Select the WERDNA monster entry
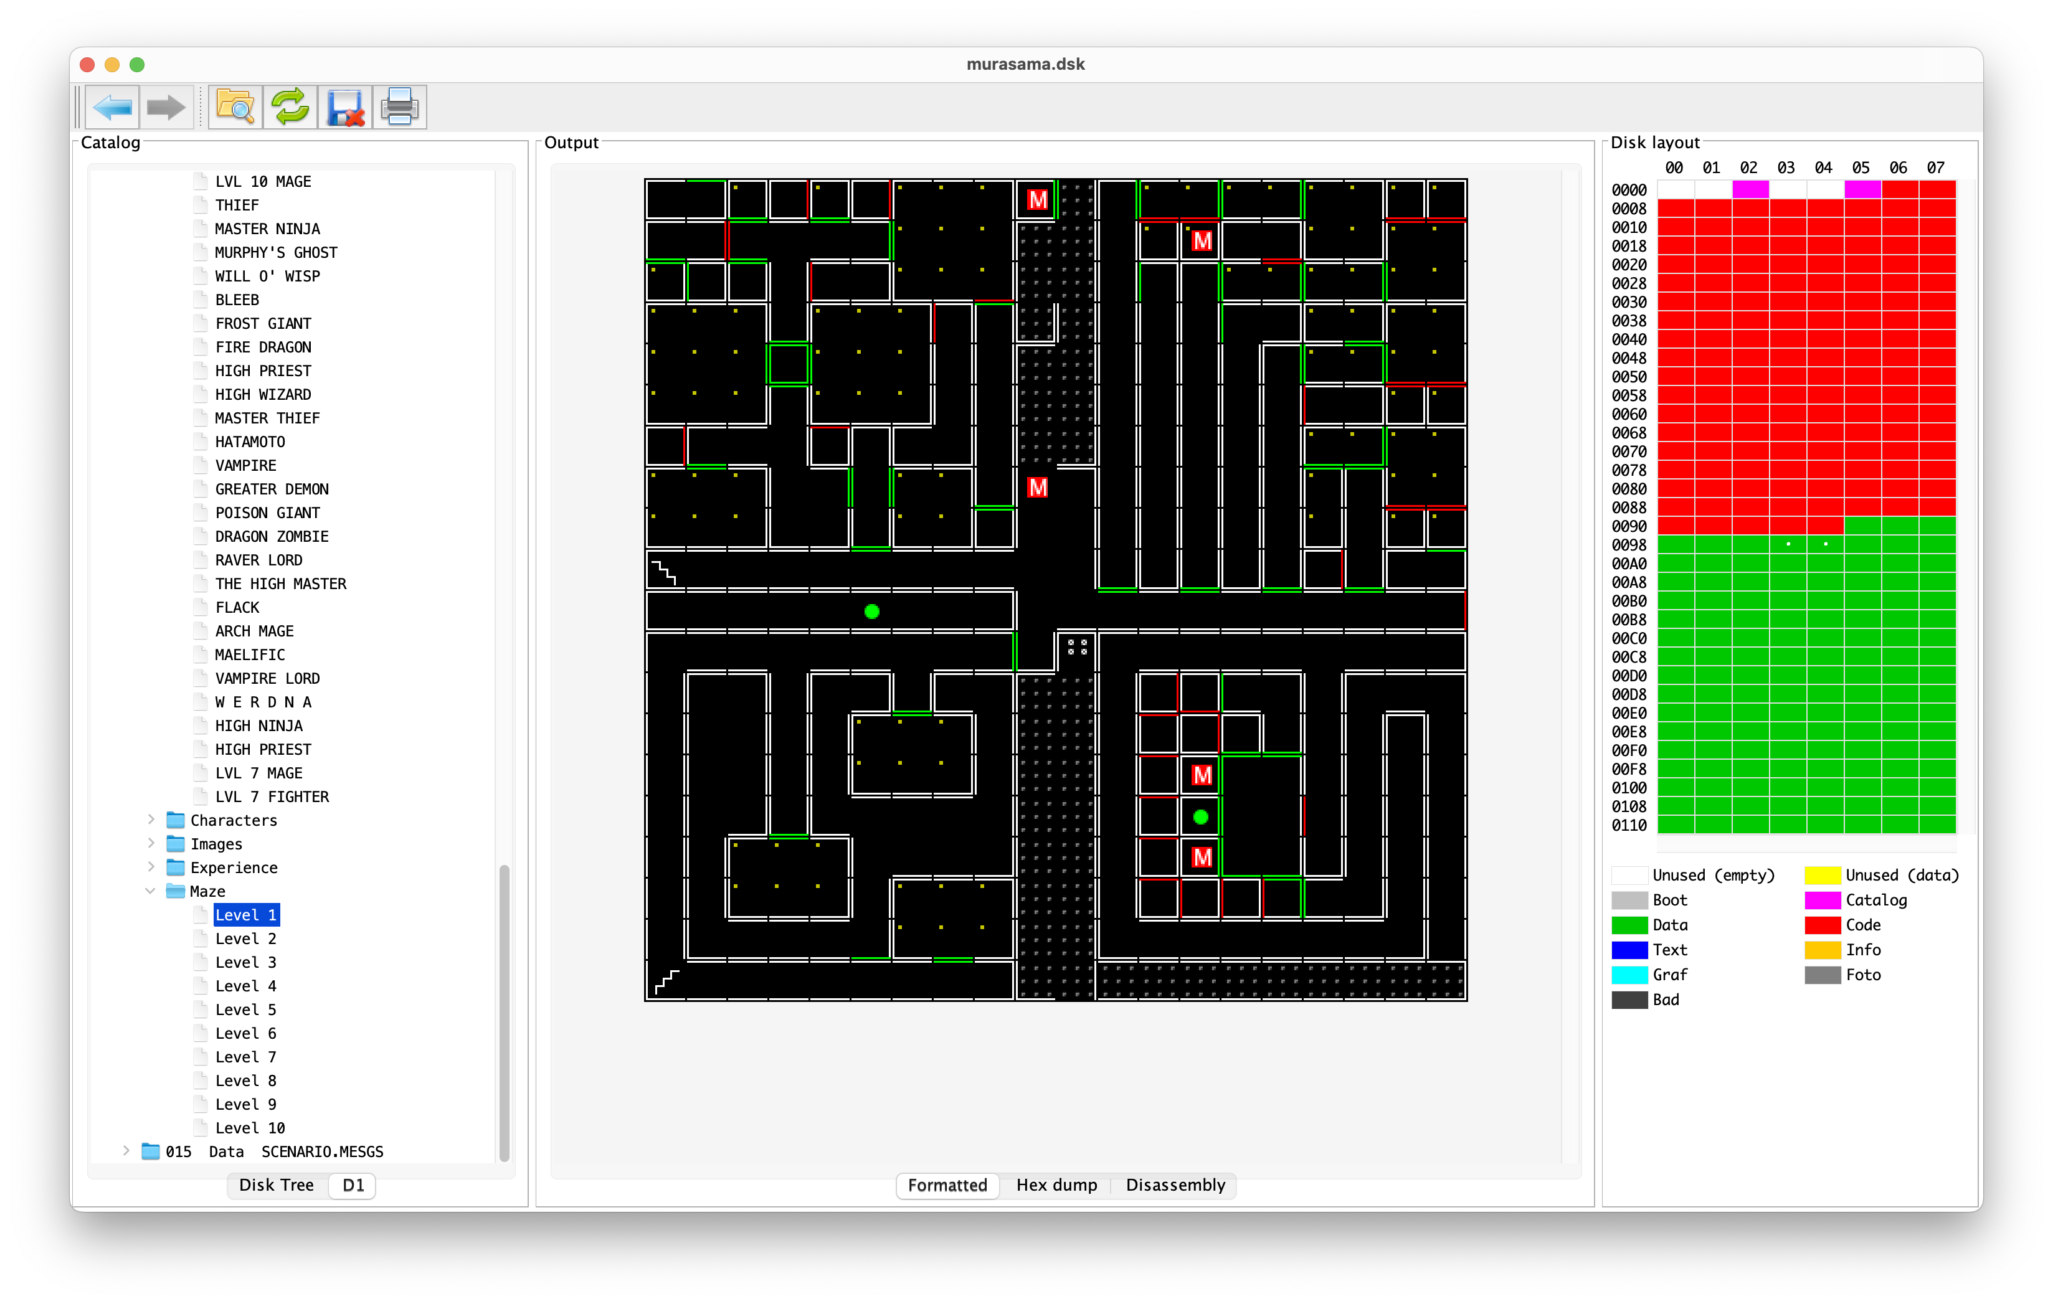Screen dimensions: 2053x1304 pos(263,702)
